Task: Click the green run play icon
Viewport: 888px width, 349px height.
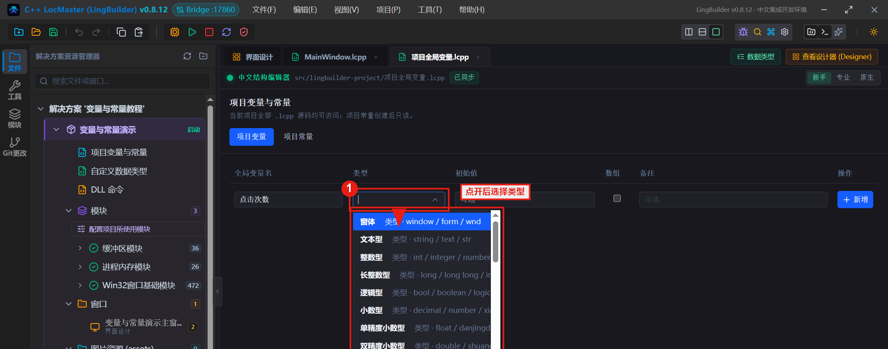Action: coord(192,32)
